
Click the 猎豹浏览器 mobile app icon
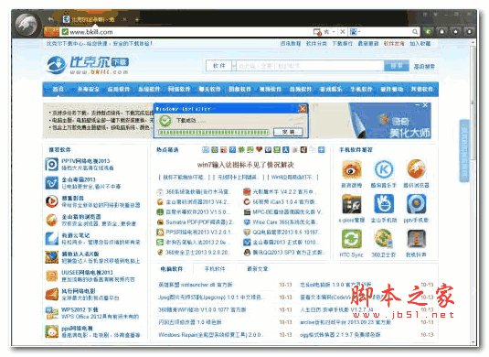coord(417,169)
